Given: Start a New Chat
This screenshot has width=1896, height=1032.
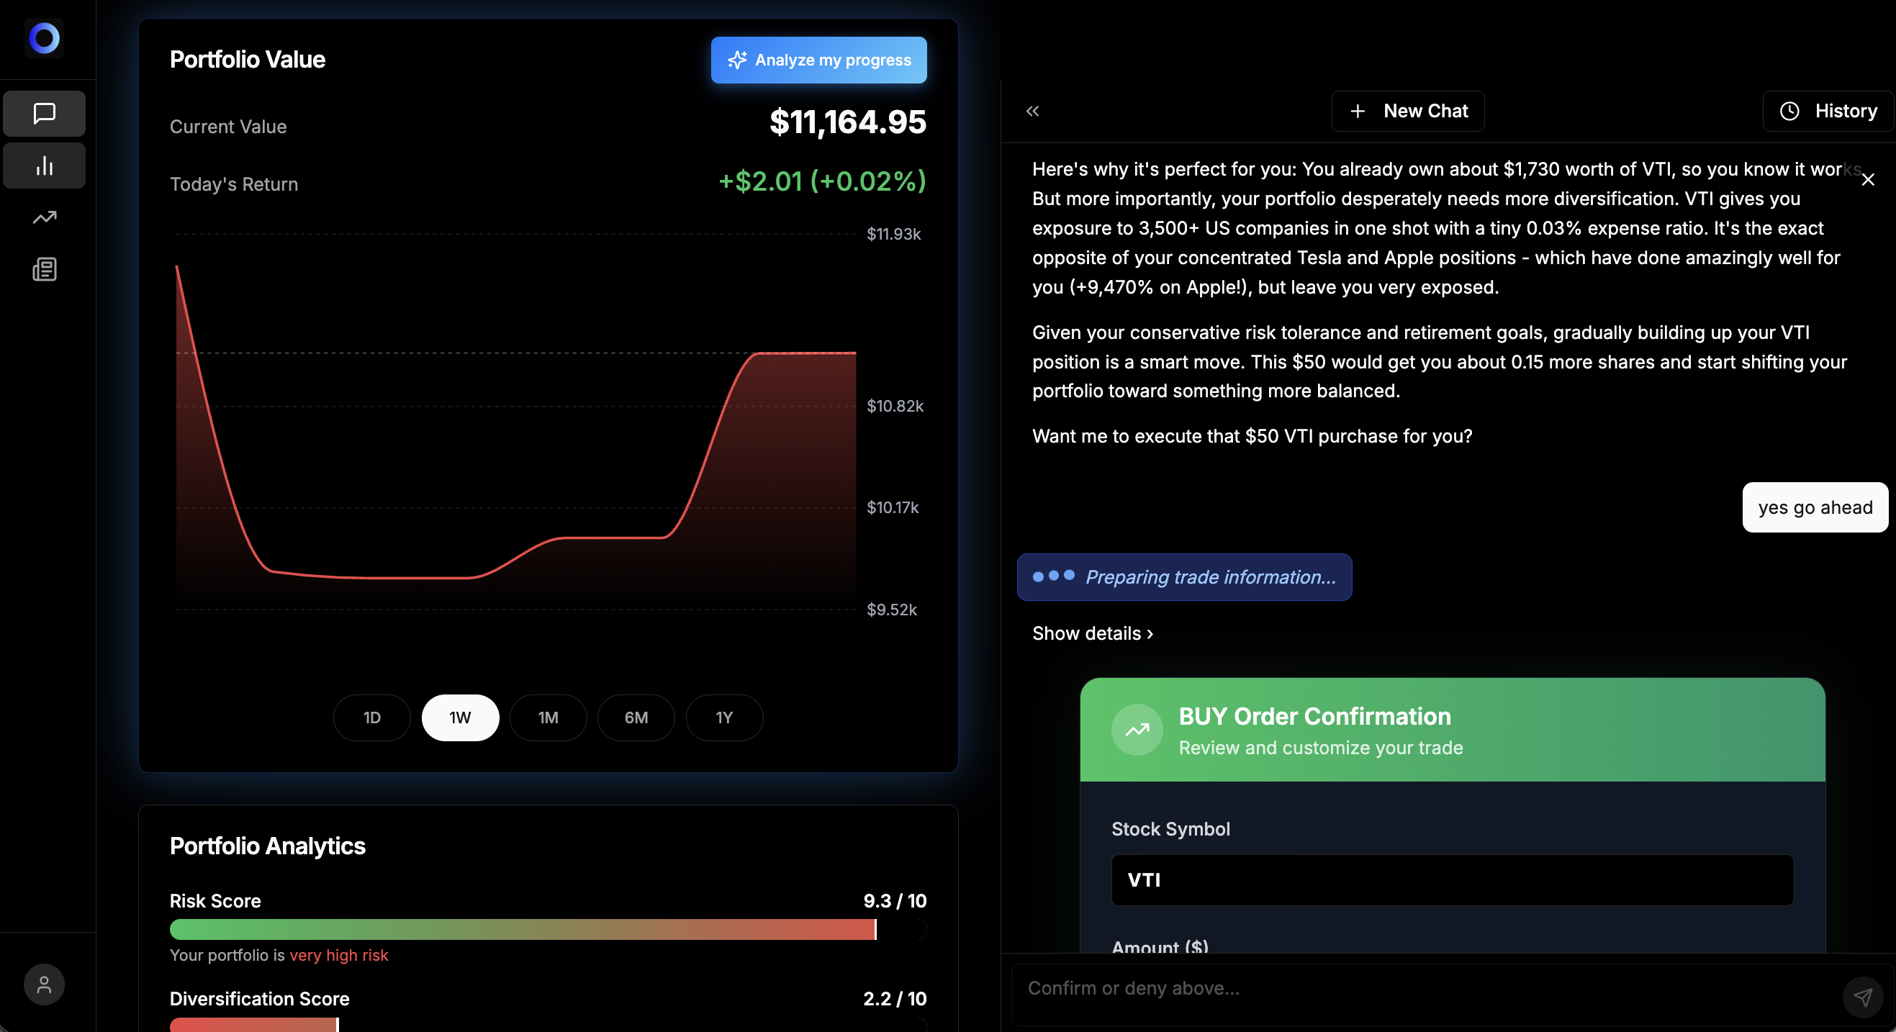Looking at the screenshot, I should coord(1407,110).
